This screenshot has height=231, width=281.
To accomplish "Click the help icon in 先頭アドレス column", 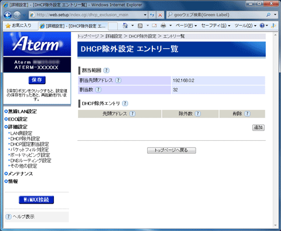I will [133, 114].
